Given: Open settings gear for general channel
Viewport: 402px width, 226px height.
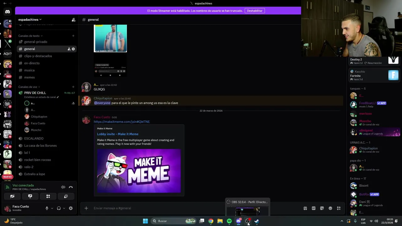Looking at the screenshot, I should (x=73, y=49).
